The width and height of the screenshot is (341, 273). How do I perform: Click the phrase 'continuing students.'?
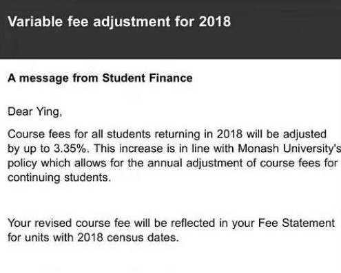click(59, 177)
